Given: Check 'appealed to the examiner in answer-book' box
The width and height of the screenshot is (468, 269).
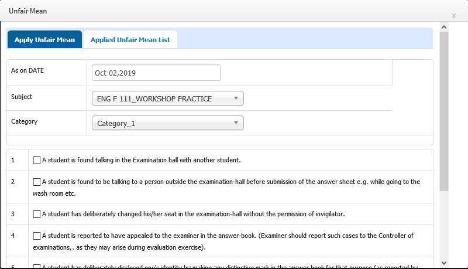Looking at the screenshot, I should click(x=37, y=236).
